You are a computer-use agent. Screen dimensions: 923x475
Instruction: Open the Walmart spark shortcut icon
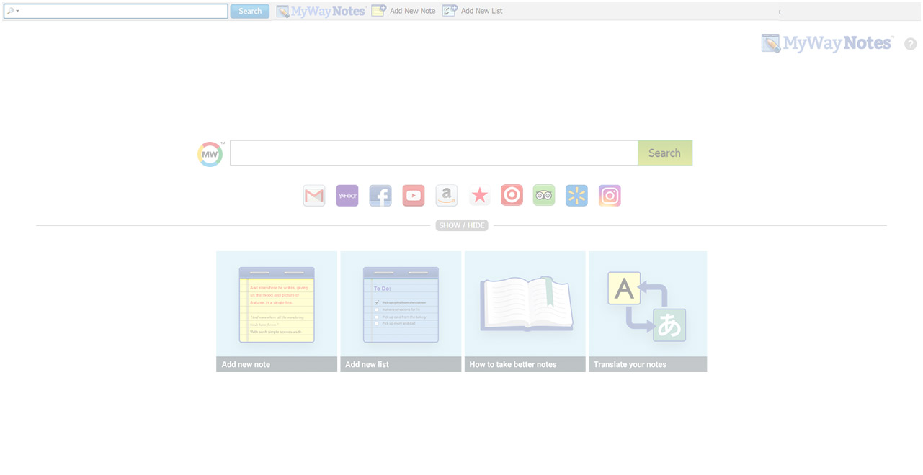576,196
